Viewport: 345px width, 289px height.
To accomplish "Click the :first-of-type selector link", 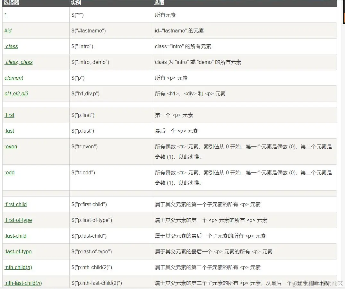I will tap(18, 220).
